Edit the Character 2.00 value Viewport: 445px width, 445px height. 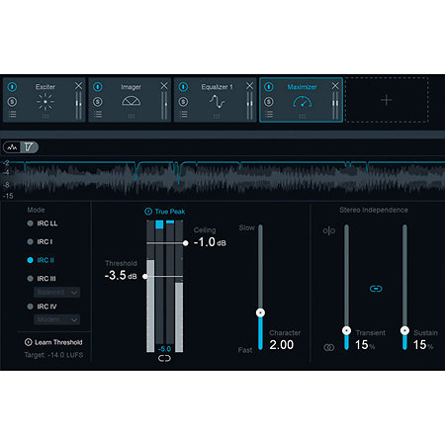[282, 345]
